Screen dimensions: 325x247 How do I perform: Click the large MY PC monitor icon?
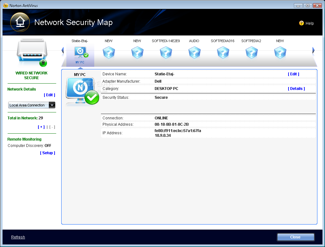point(82,91)
